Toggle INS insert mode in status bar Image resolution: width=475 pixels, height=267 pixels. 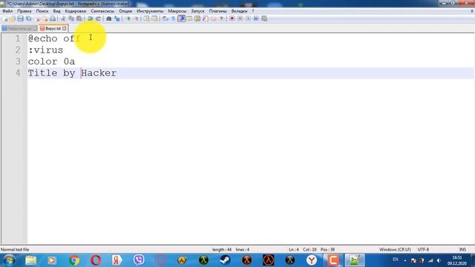(462, 249)
